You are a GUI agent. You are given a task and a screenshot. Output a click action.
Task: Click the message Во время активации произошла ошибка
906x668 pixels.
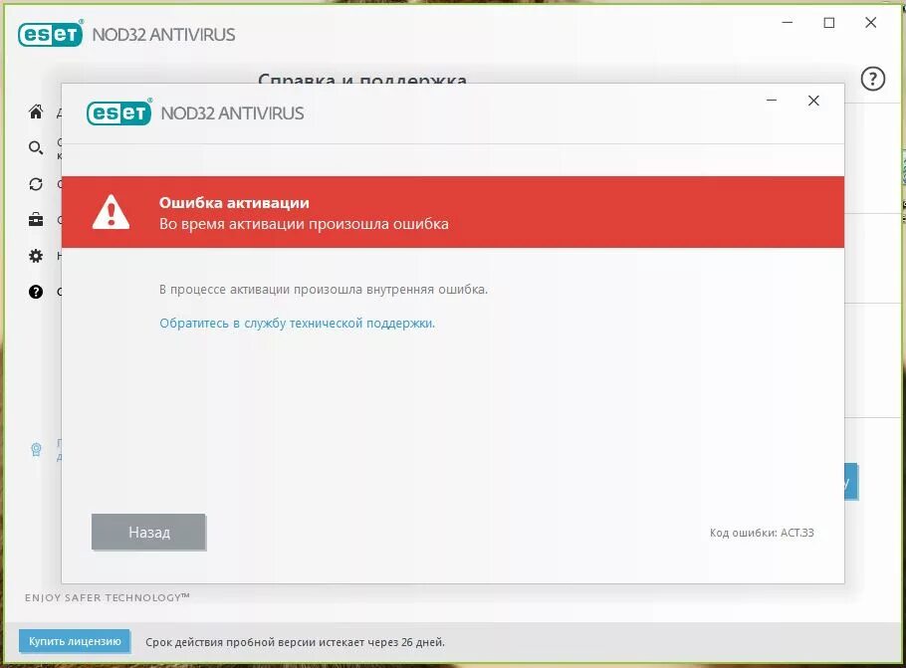[x=304, y=224]
